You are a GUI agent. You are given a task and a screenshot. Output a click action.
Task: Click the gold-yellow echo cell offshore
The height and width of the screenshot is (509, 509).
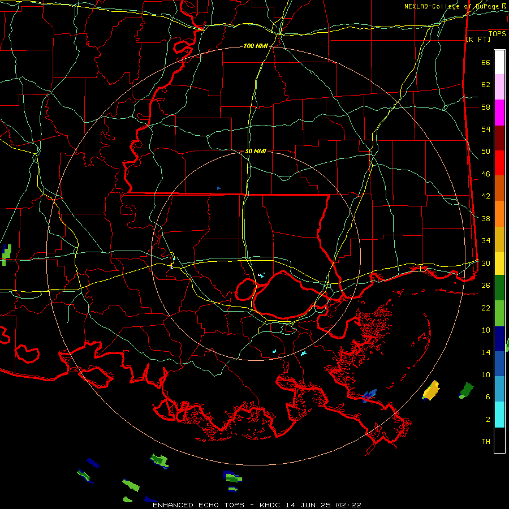(x=431, y=390)
